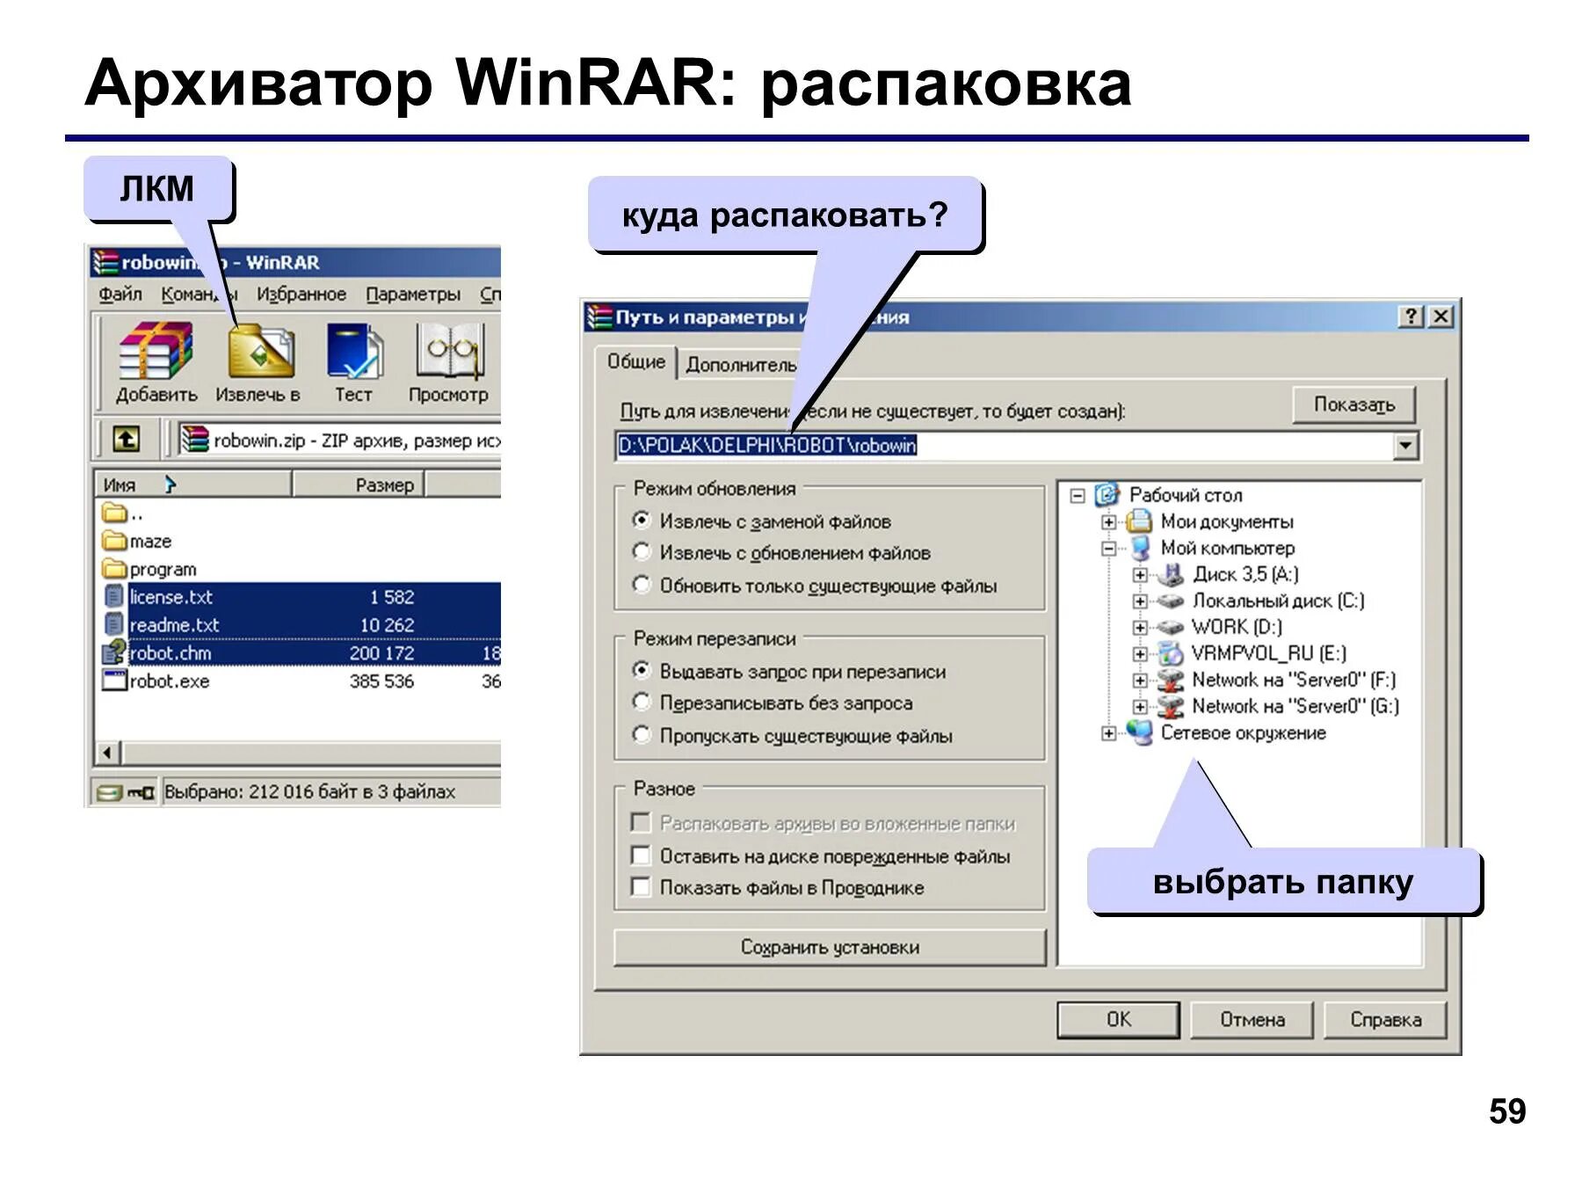1582x1187 pixels.
Task: Click the Локальный диск (C:) drive icon
Action: (1171, 601)
